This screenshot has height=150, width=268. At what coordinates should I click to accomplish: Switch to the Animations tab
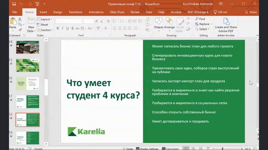pos(96,12)
